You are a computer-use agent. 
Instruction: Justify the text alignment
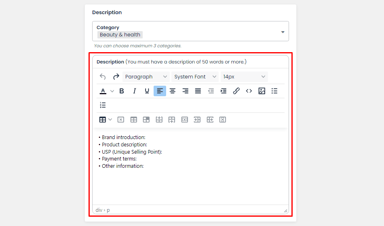click(198, 91)
